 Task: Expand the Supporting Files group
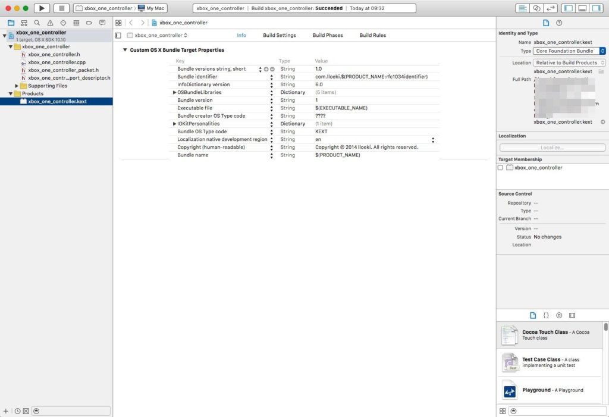17,86
